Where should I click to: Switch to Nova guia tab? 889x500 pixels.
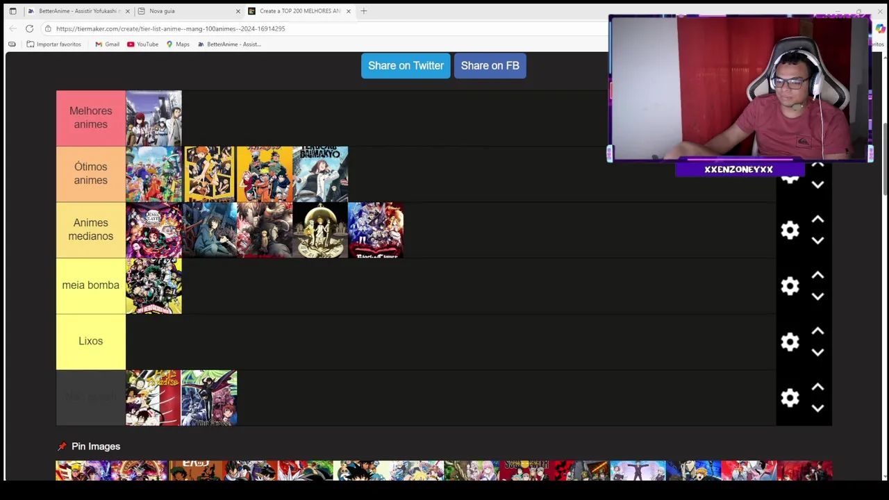pos(188,11)
